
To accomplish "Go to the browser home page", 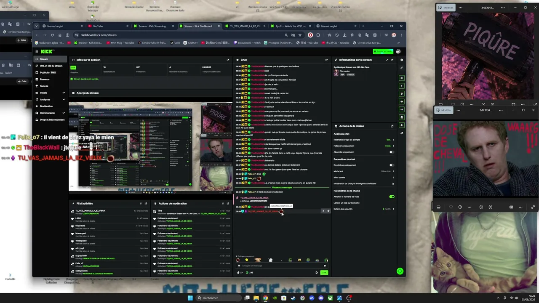I will tap(60, 35).
